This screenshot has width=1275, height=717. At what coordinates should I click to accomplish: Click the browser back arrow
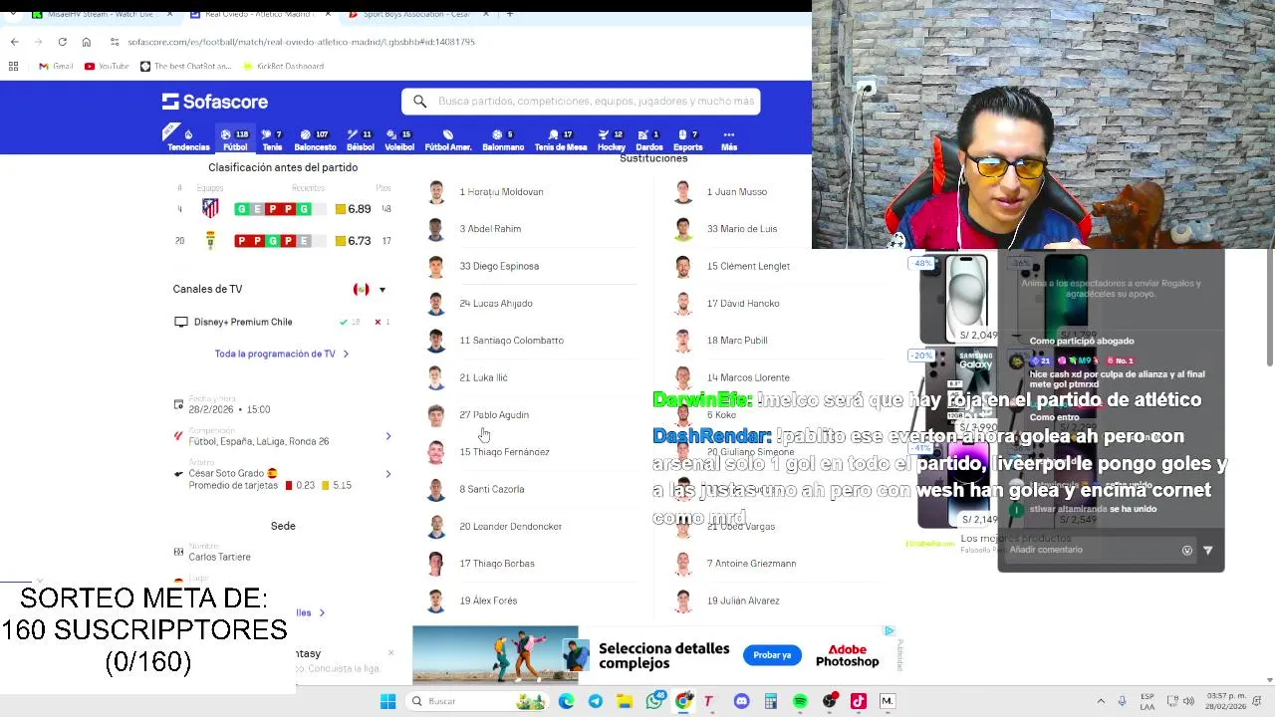click(x=14, y=42)
